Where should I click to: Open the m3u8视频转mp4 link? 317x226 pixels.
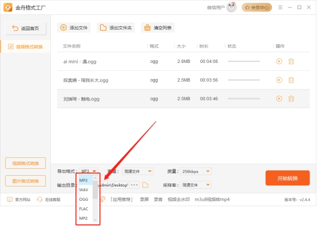click(212, 200)
